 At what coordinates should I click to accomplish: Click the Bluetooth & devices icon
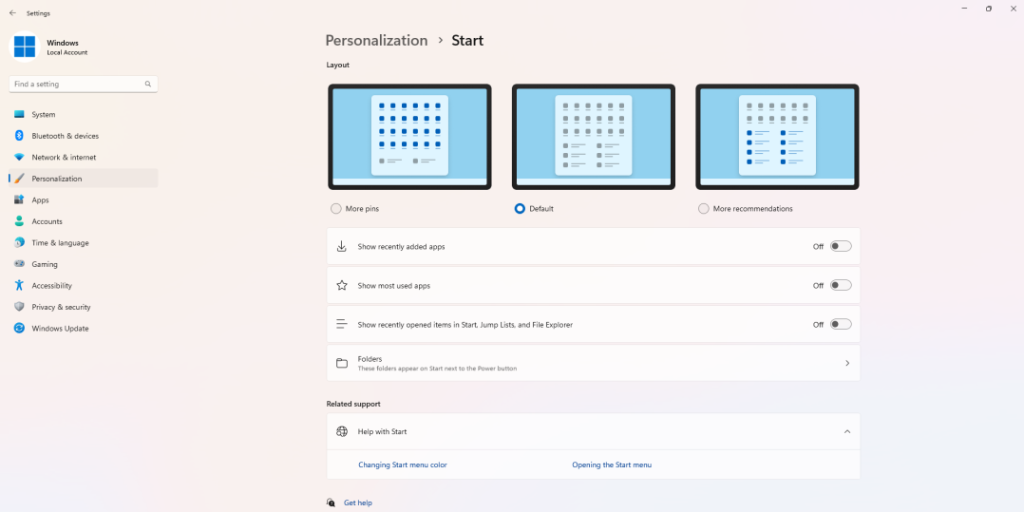pyautogui.click(x=19, y=136)
